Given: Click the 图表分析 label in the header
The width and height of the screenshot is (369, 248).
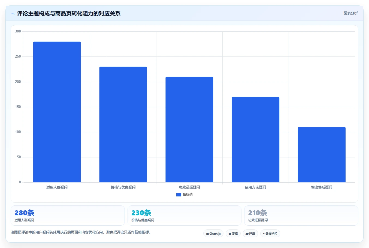Looking at the screenshot, I should [350, 13].
